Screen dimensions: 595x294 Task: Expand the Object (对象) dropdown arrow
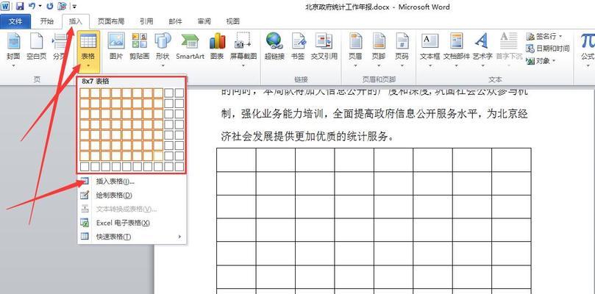553,61
